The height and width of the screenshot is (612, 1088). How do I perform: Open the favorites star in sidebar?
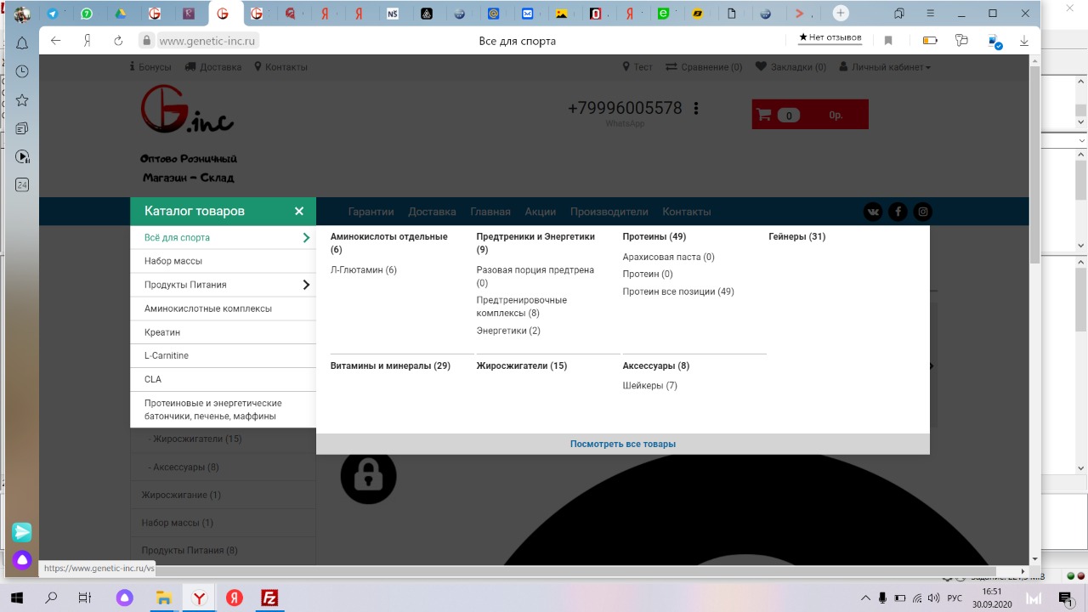(22, 100)
